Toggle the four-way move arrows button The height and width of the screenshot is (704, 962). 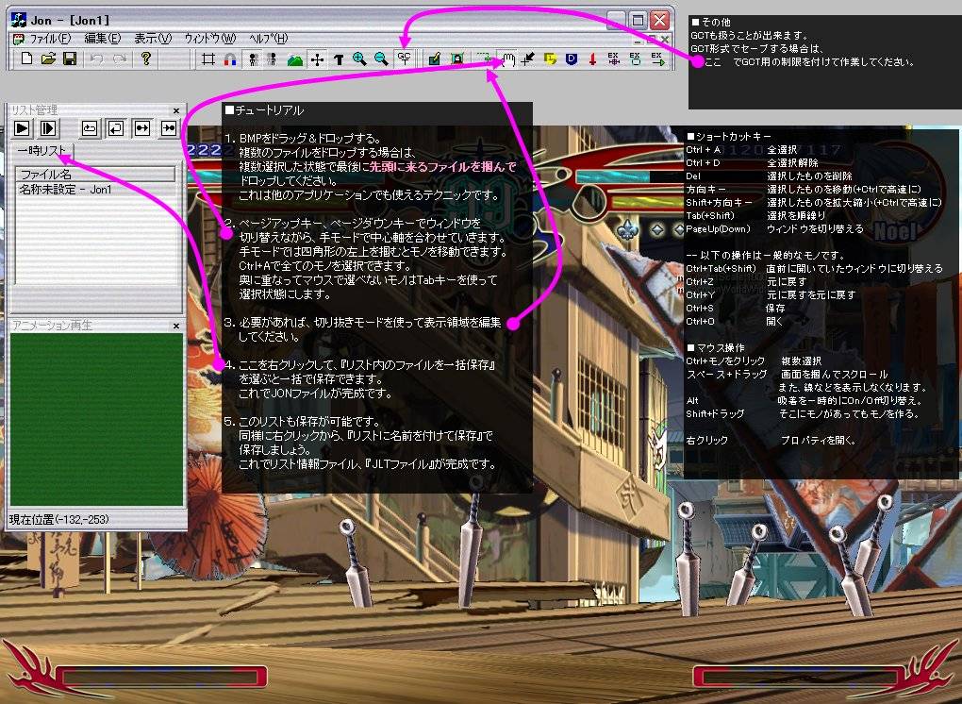(317, 59)
